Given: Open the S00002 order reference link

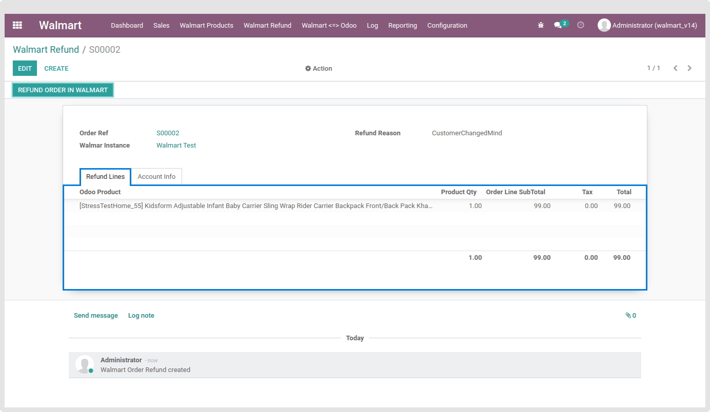Looking at the screenshot, I should coord(168,133).
